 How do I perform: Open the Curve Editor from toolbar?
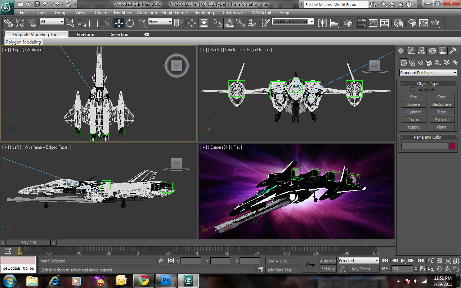click(373, 23)
